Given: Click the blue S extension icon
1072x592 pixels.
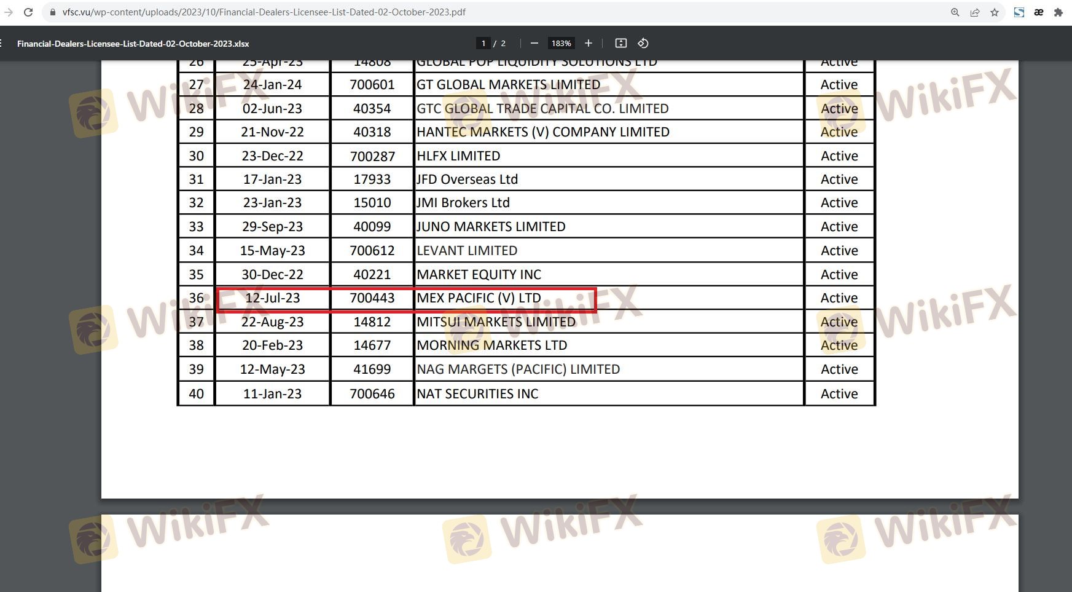Looking at the screenshot, I should 1019,12.
